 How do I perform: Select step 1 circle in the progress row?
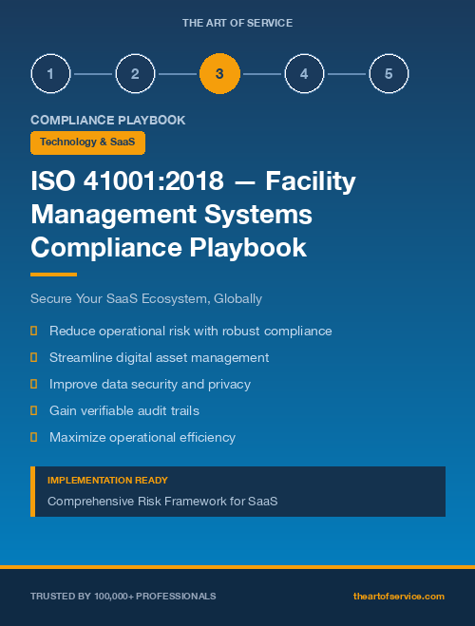click(50, 74)
